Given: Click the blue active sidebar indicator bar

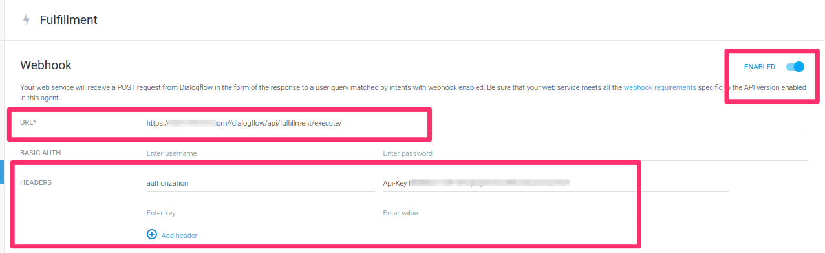Looking at the screenshot, I should (x=2, y=170).
